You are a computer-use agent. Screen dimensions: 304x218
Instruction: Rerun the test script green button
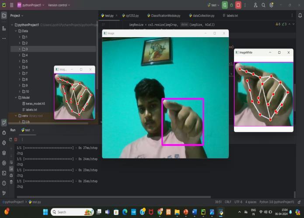[x=225, y=5]
